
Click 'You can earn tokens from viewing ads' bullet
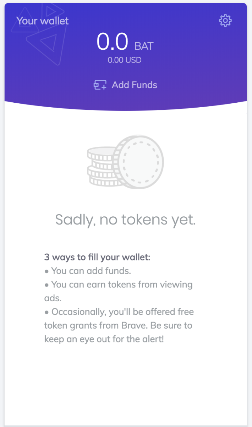[x=119, y=291]
